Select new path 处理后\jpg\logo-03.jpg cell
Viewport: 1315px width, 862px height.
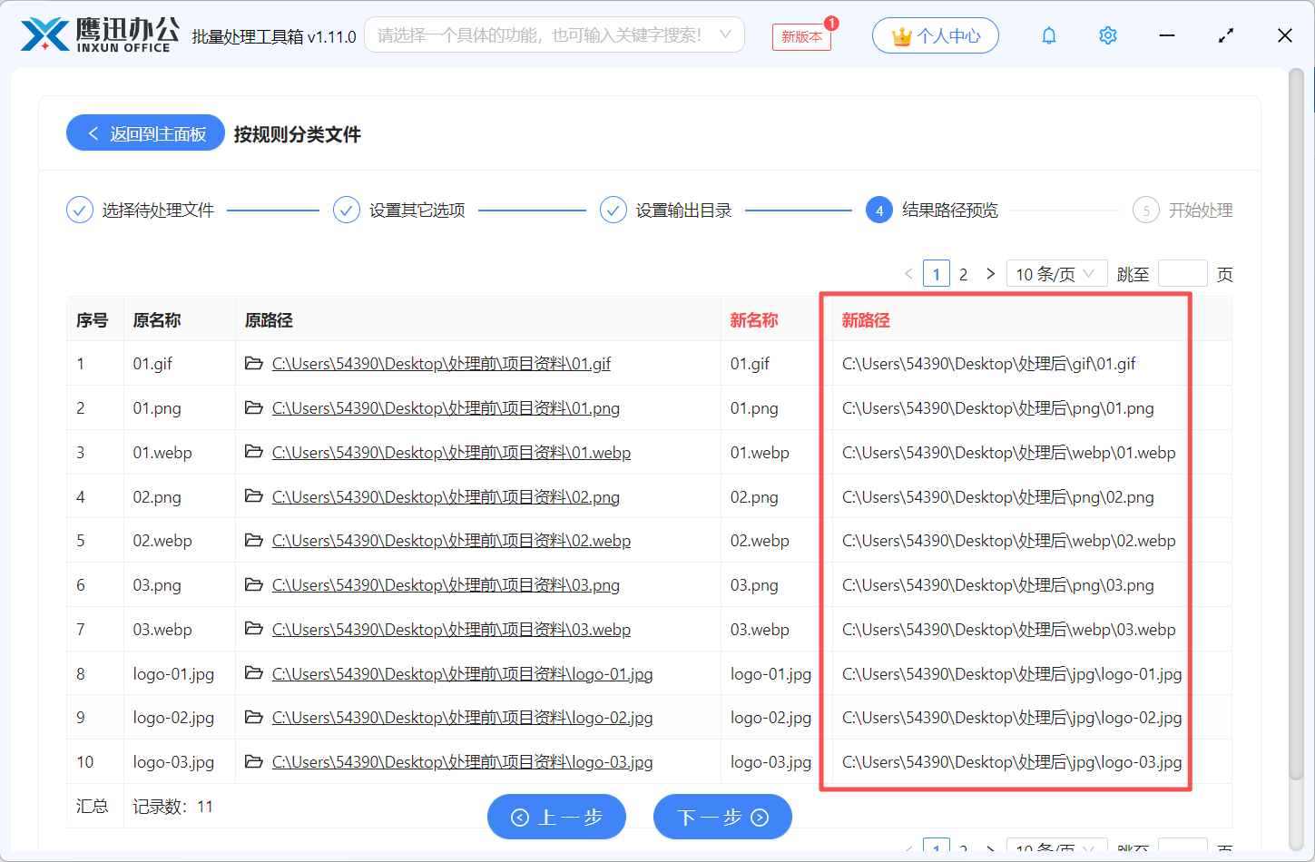[1012, 762]
